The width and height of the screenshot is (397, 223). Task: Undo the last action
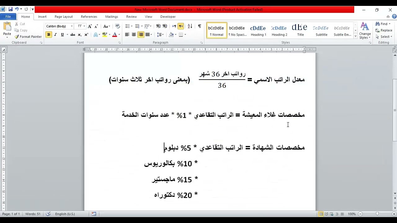(x=17, y=9)
